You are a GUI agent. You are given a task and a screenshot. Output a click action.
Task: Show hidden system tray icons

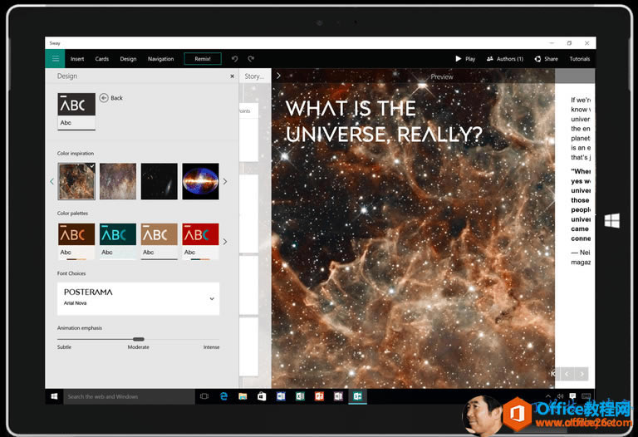pyautogui.click(x=548, y=396)
